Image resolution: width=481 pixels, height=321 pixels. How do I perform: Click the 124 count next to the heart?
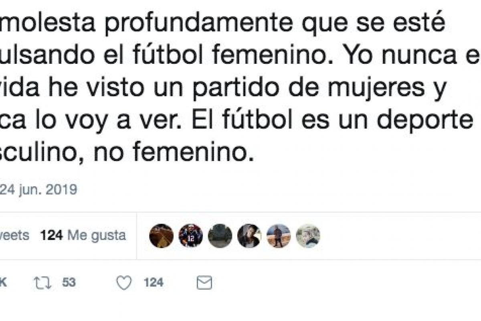click(x=153, y=283)
